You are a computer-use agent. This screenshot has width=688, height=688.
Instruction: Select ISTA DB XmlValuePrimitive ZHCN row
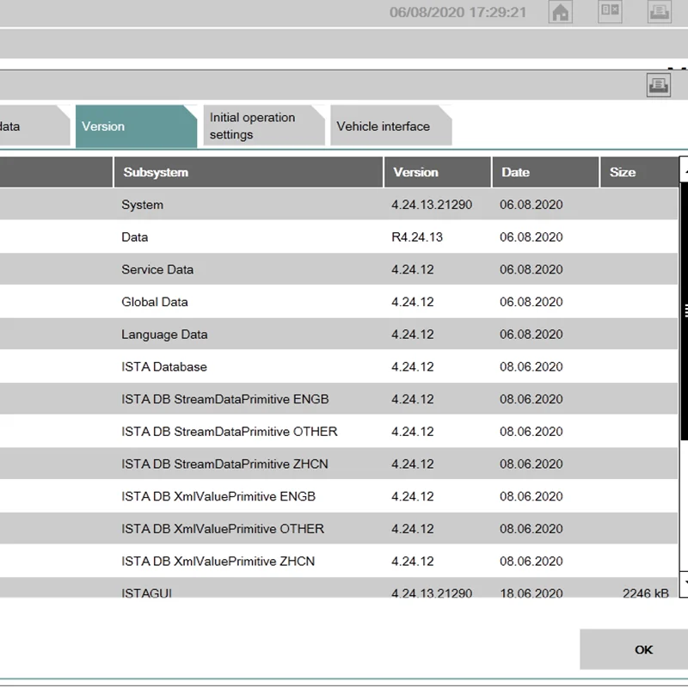click(339, 562)
